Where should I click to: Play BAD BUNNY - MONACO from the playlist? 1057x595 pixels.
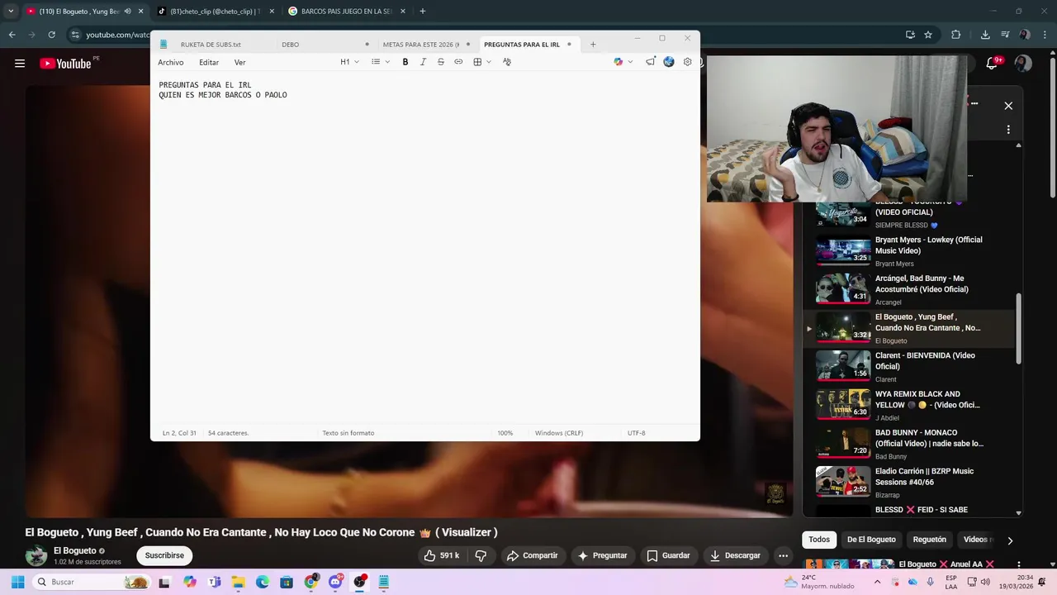pos(908,444)
